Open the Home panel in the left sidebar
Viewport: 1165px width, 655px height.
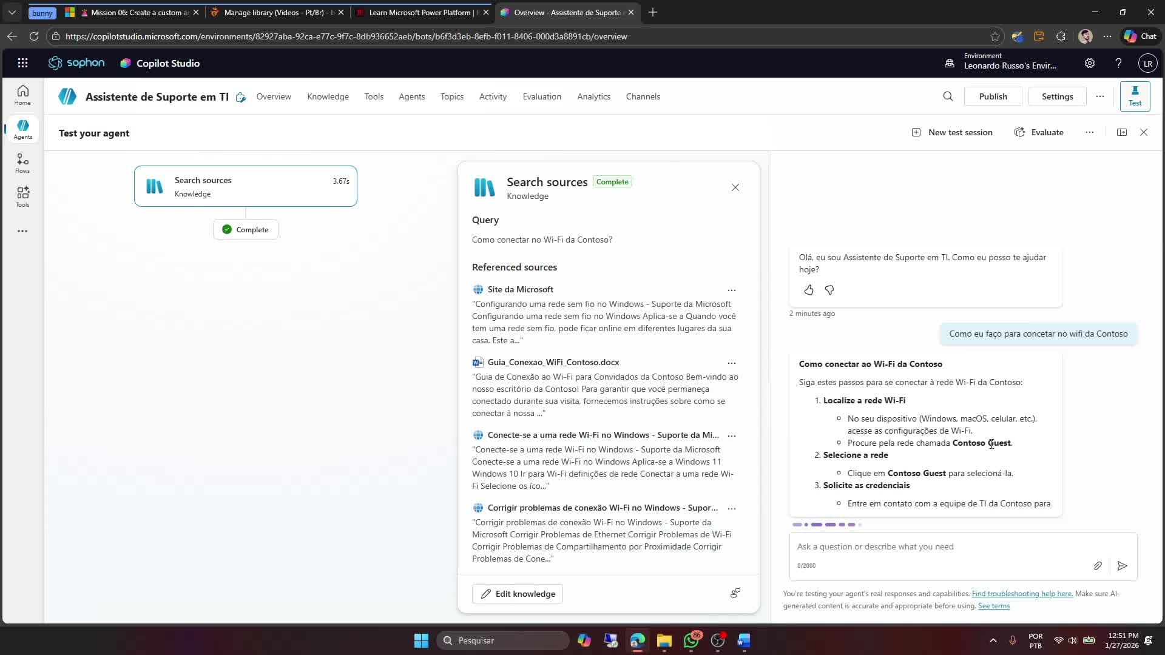coord(22,94)
